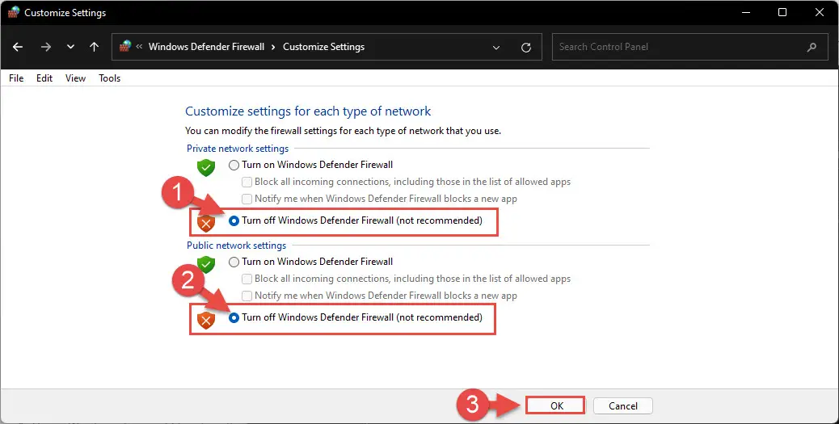Click green shield icon in public network settings
This screenshot has height=424, width=839.
pos(206,264)
